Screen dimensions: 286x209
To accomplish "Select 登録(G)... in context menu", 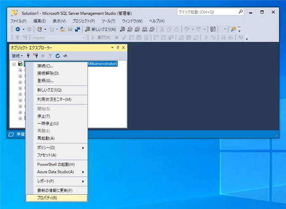I will (56, 81).
